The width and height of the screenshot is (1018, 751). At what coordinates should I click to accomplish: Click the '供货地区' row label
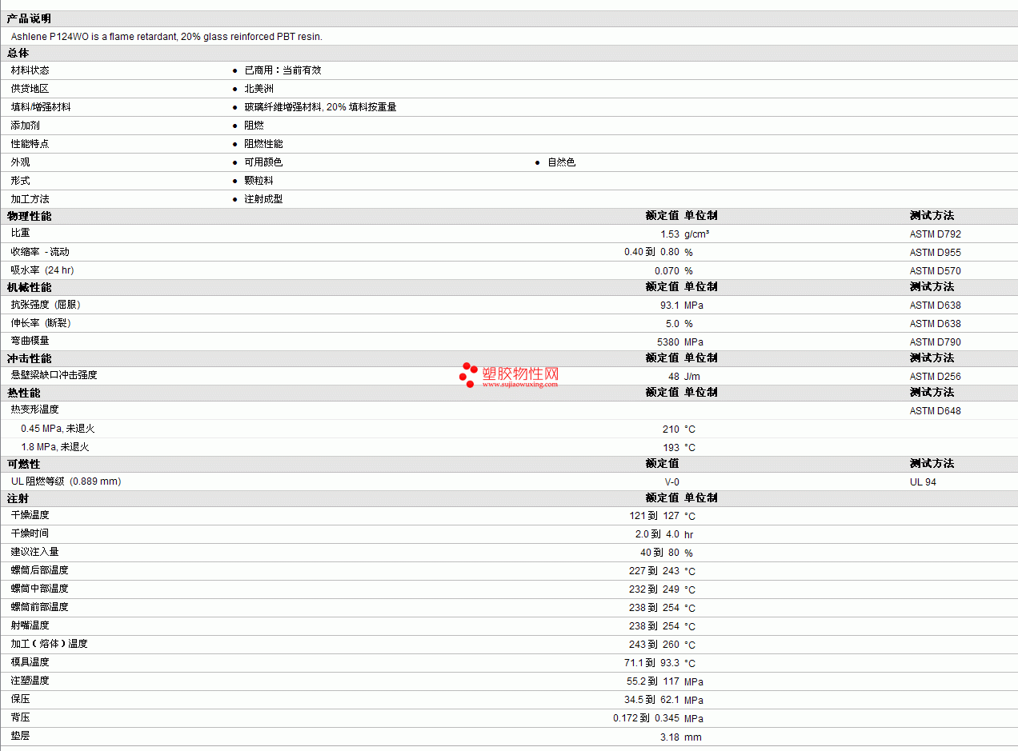(30, 89)
